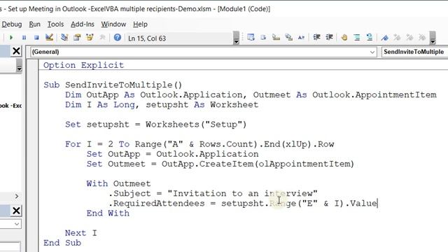Click the greyed-out Toolbox icon
The image size is (448, 252).
(102, 37)
